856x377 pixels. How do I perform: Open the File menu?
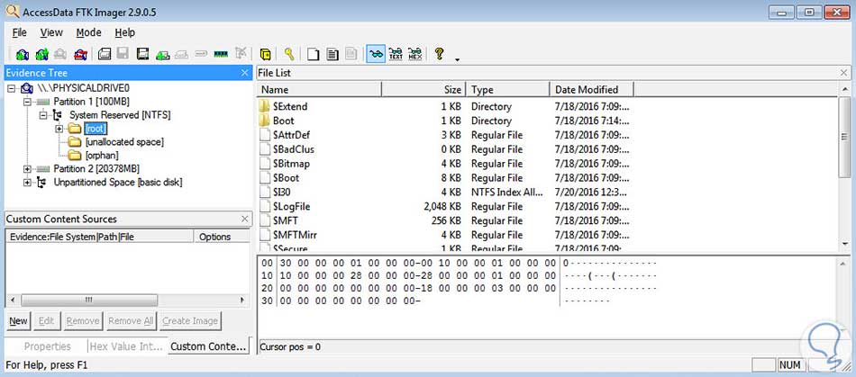(19, 32)
